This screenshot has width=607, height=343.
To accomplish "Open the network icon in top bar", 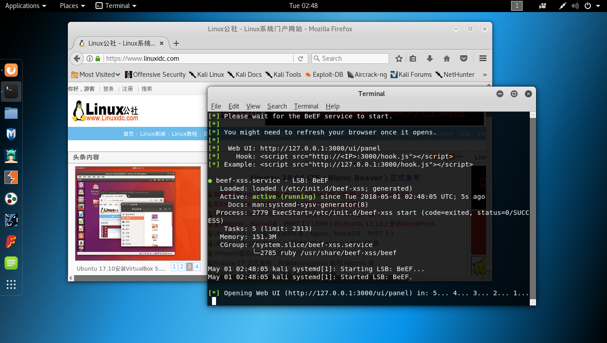I will pos(563,6).
